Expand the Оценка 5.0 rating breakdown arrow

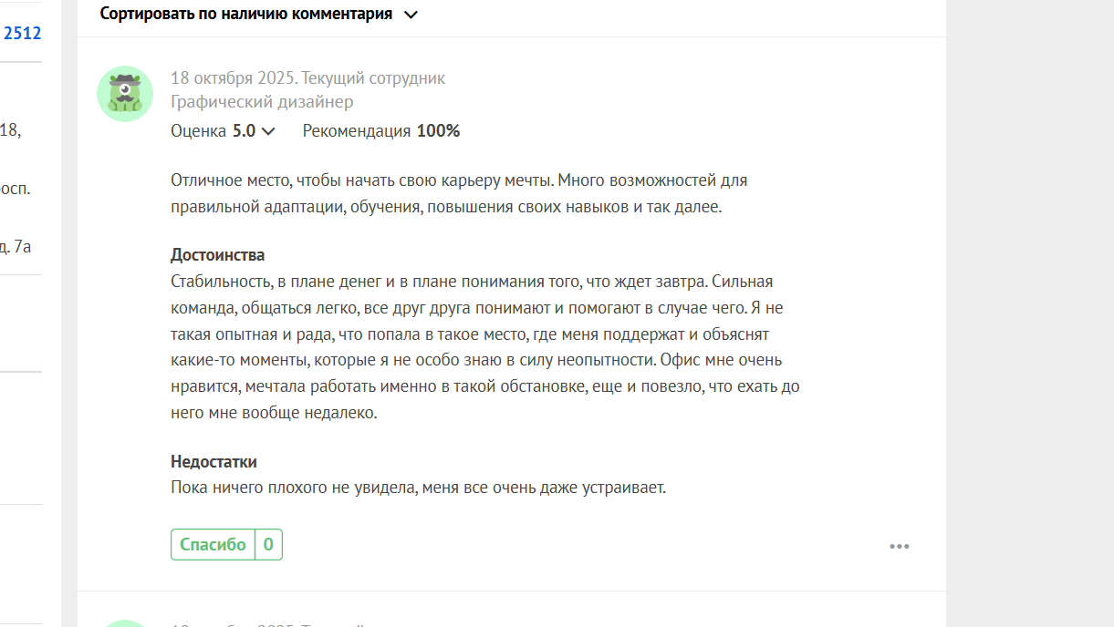(x=268, y=131)
